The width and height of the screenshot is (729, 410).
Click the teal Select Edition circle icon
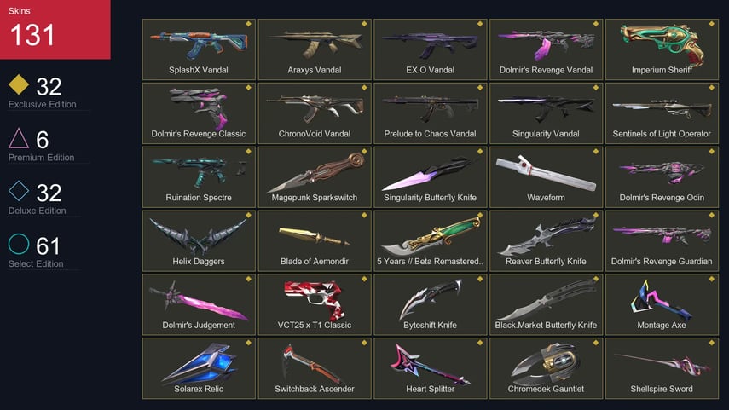[x=19, y=244]
